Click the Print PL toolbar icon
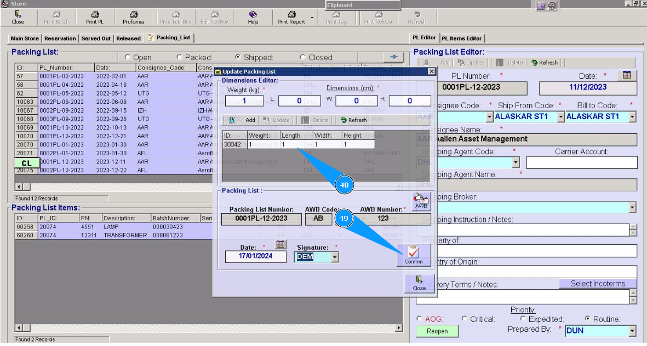This screenshot has width=647, height=346. click(x=95, y=17)
